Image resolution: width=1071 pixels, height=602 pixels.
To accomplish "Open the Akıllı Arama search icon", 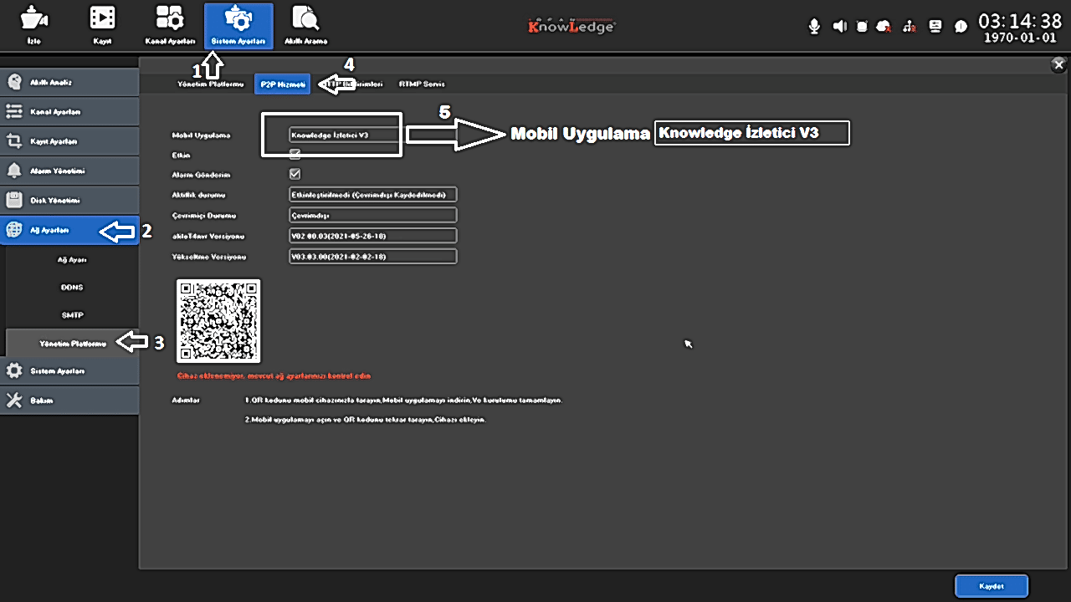I will click(305, 25).
